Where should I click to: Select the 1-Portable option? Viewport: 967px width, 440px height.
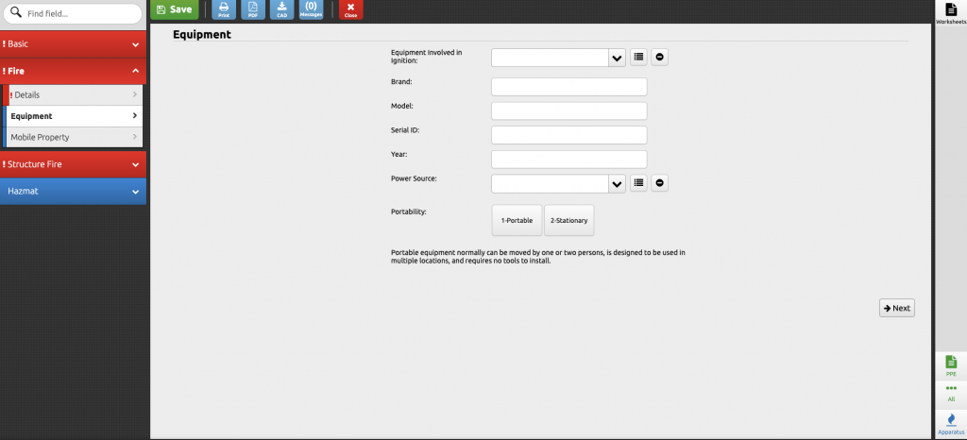coord(517,220)
